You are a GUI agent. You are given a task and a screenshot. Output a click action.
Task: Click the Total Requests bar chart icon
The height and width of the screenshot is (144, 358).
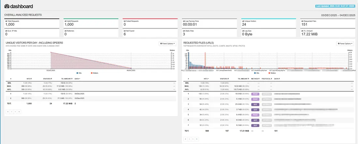(x=6, y=21)
